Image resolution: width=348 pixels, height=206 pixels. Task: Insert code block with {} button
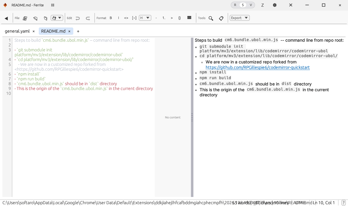[180, 18]
